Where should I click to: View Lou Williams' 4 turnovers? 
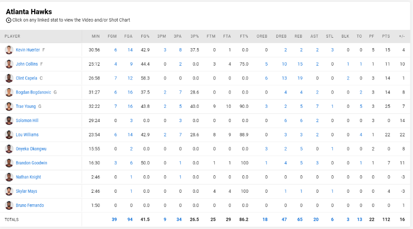click(361, 134)
